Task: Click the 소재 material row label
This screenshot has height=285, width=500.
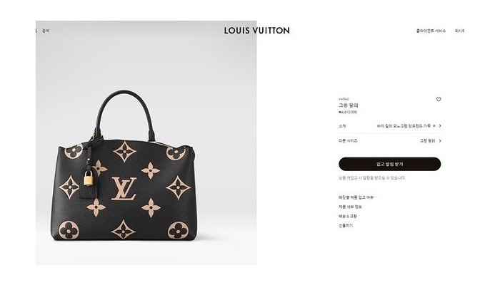Action: click(342, 126)
